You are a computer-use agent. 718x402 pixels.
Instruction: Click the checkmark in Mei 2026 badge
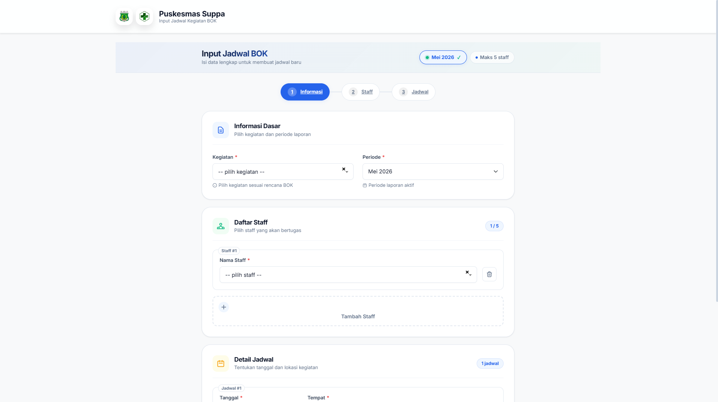(459, 58)
